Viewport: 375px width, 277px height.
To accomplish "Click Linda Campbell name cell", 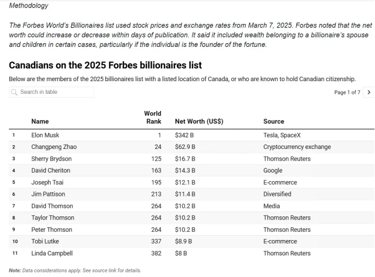I will pos(52,253).
